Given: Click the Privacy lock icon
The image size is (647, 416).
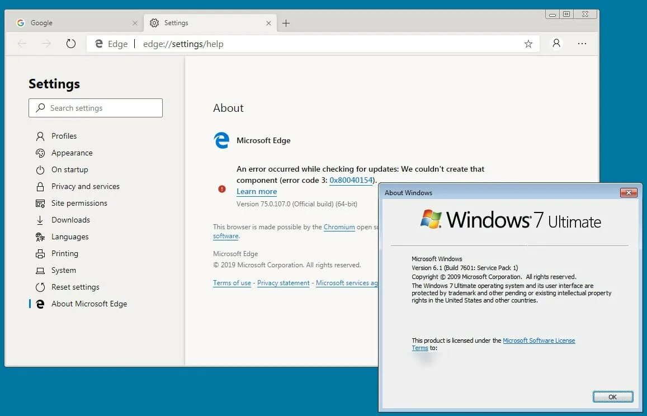Looking at the screenshot, I should (x=40, y=187).
